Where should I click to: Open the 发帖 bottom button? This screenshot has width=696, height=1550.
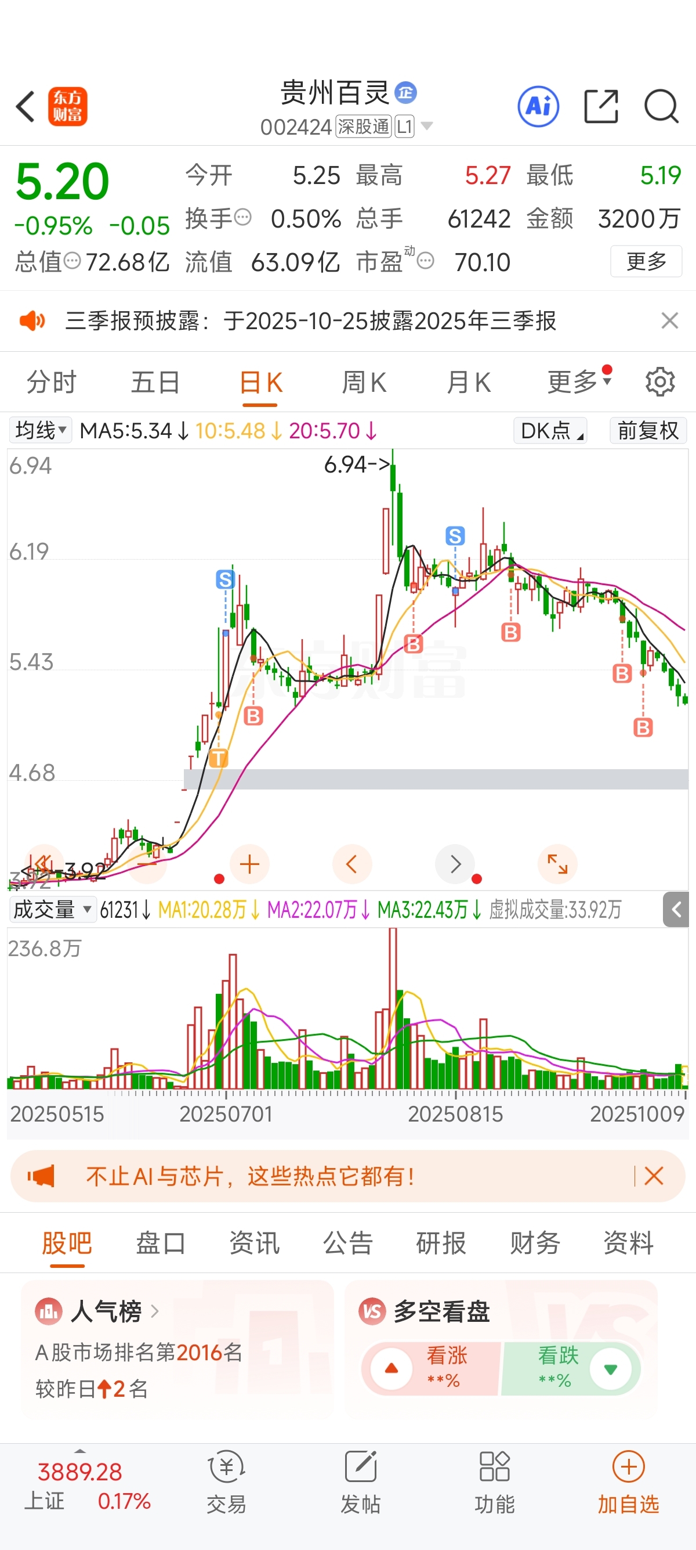tap(361, 1482)
